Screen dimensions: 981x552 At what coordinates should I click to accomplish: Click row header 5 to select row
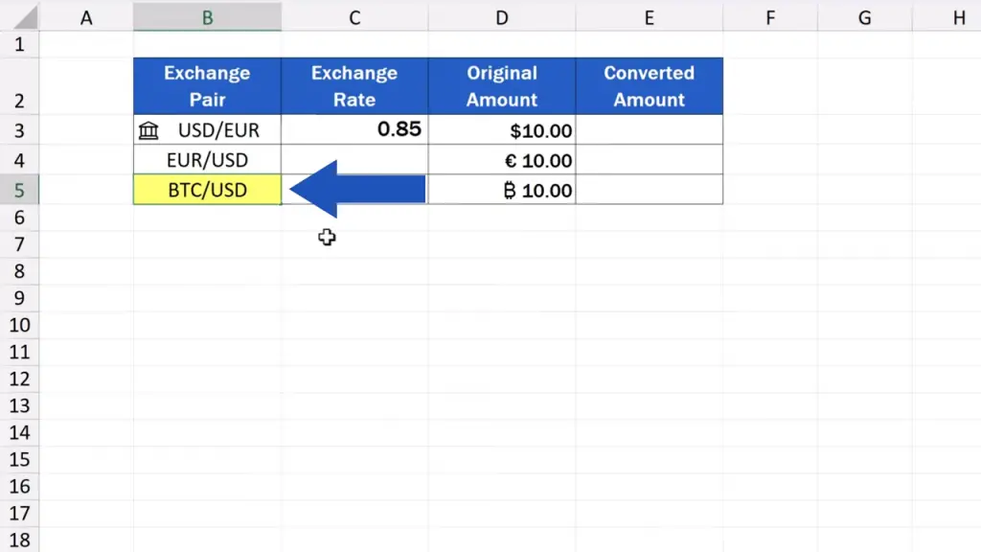tap(19, 190)
